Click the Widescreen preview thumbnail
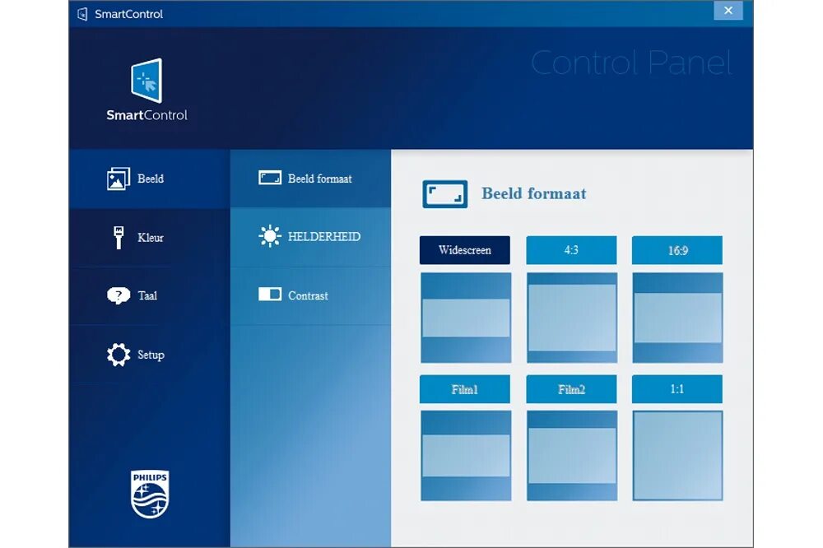 click(x=466, y=318)
